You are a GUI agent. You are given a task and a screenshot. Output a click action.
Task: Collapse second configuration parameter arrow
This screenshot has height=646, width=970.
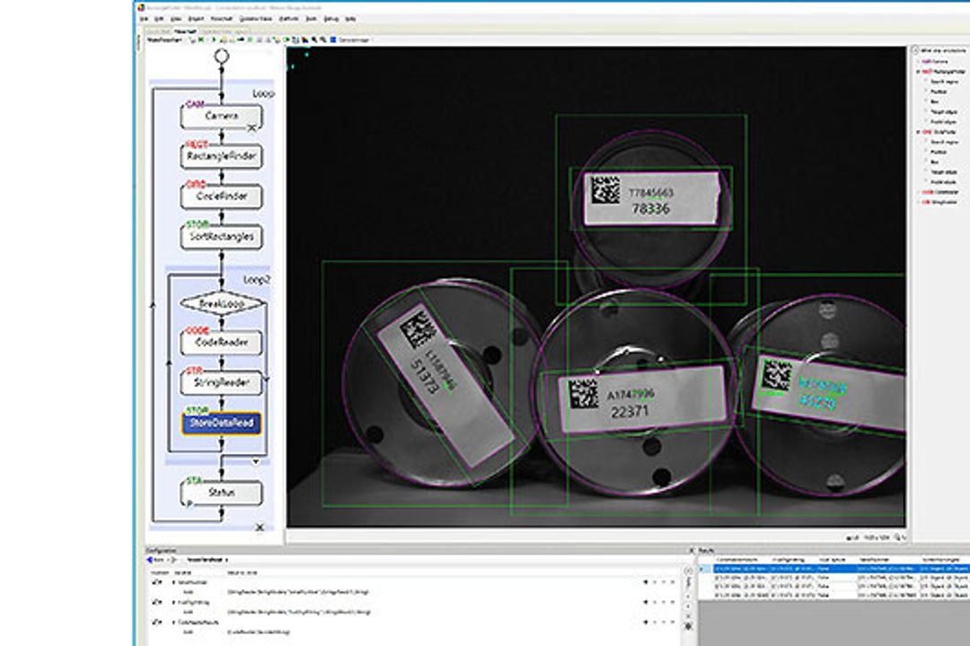[x=174, y=601]
